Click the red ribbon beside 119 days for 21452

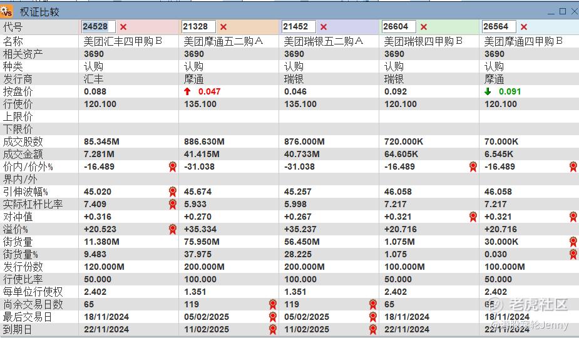[373, 304]
